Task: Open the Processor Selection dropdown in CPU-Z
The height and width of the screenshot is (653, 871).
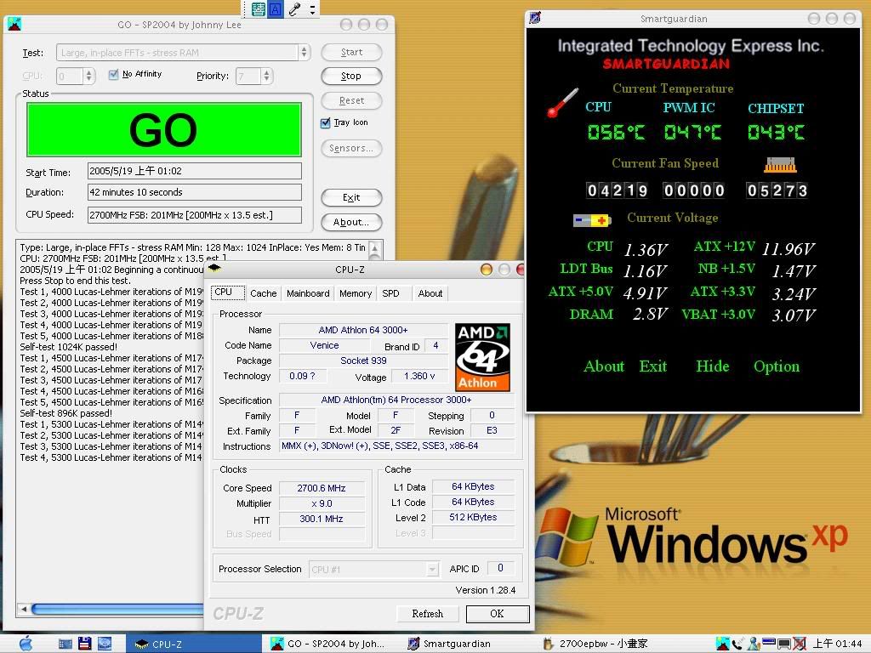Action: [x=432, y=569]
